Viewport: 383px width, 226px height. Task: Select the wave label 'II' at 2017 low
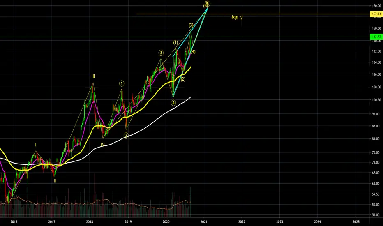(x=55, y=181)
